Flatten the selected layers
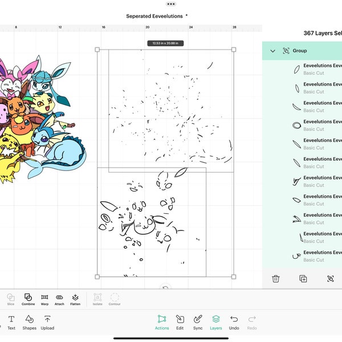This screenshot has width=342, height=342. pos(75,299)
